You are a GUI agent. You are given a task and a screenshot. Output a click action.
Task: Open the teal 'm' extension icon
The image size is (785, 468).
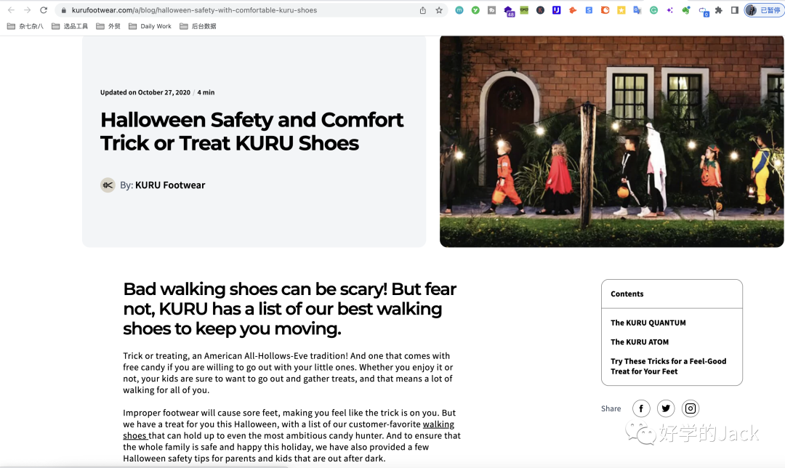[459, 10]
